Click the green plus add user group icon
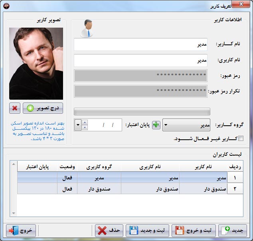 (x=156, y=125)
